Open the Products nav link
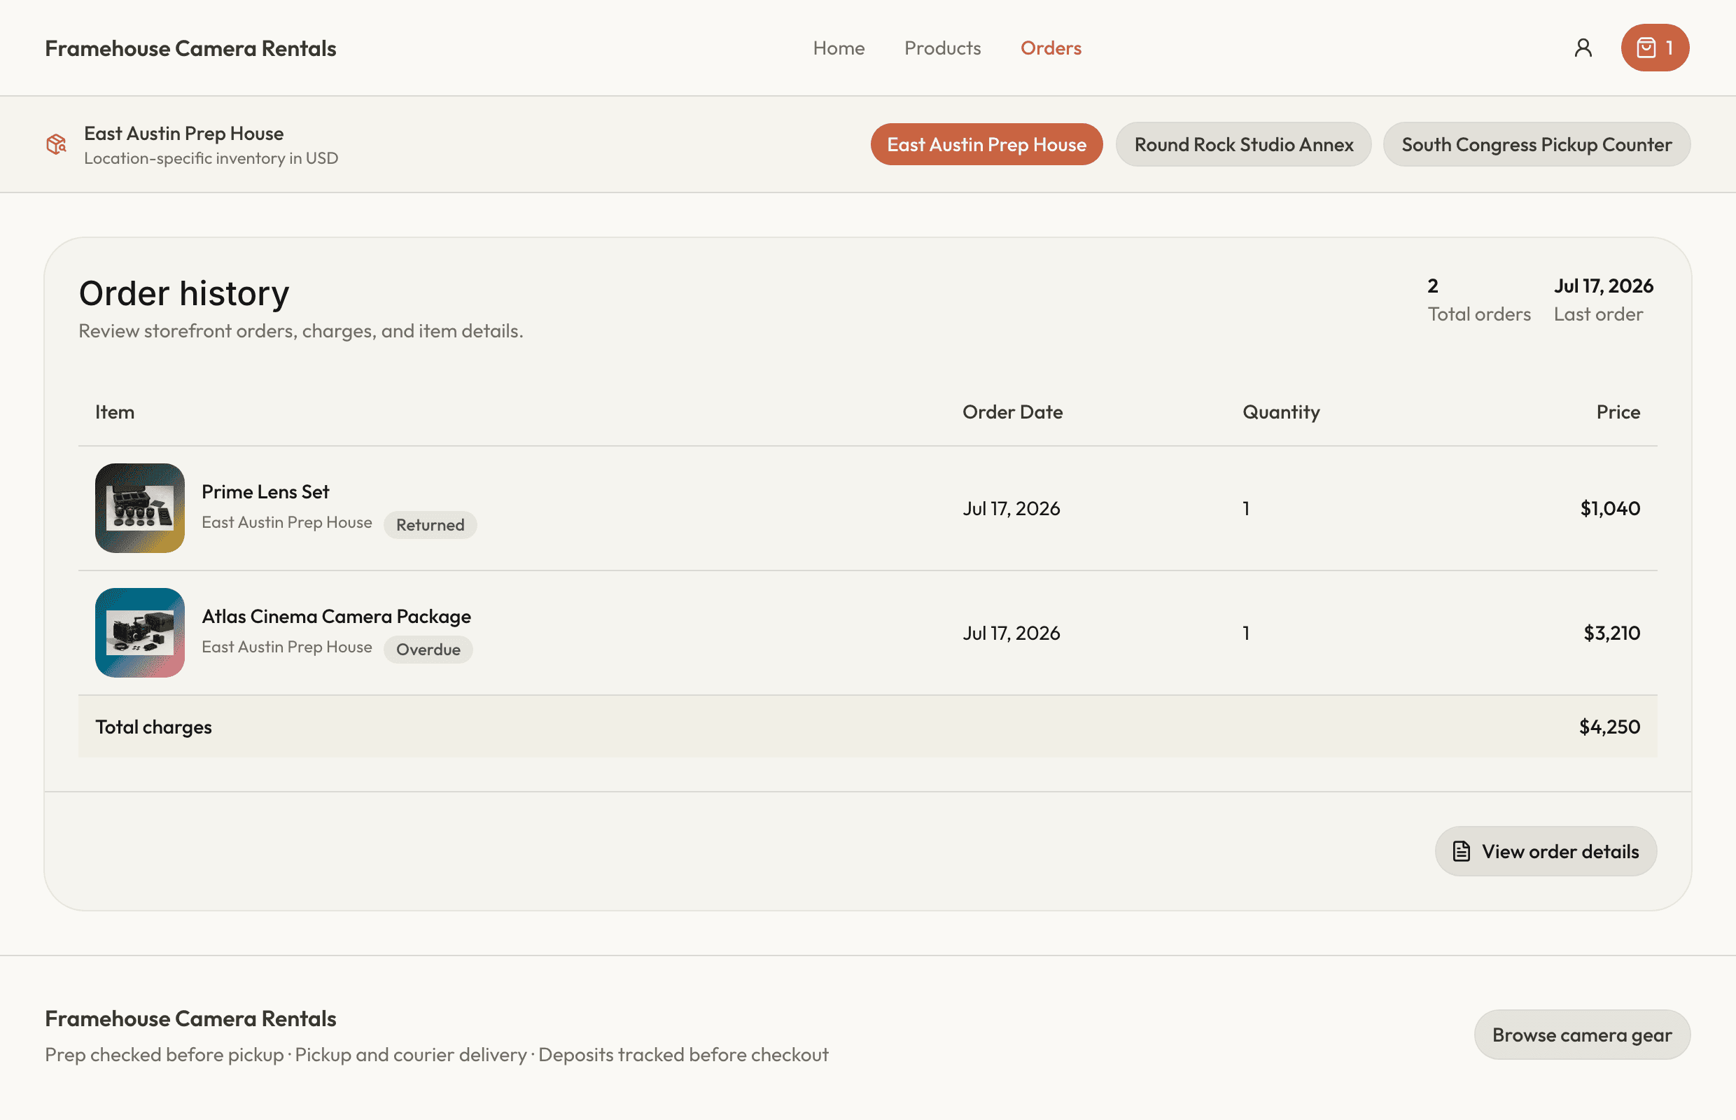 (x=941, y=48)
